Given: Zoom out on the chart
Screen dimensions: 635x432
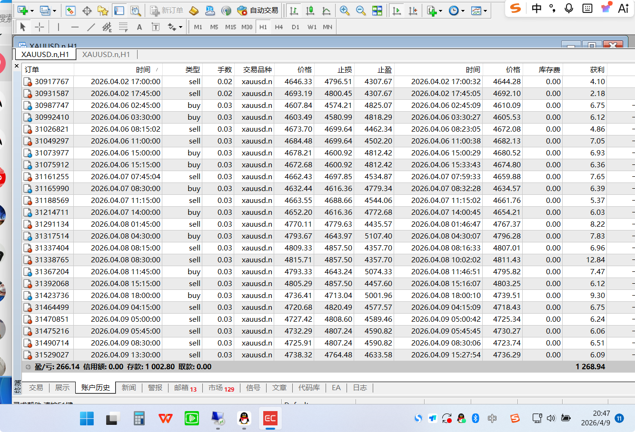Looking at the screenshot, I should click(x=361, y=10).
